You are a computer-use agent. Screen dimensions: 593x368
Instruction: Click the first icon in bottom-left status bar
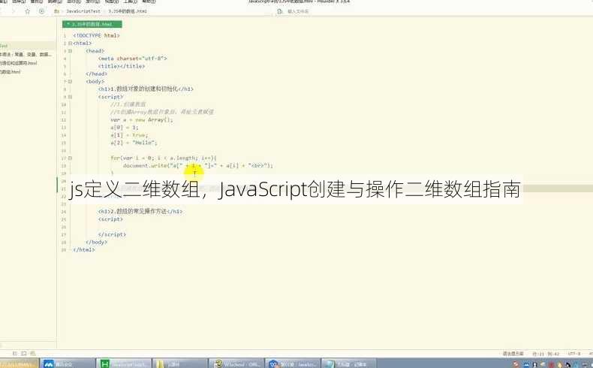coord(15,354)
